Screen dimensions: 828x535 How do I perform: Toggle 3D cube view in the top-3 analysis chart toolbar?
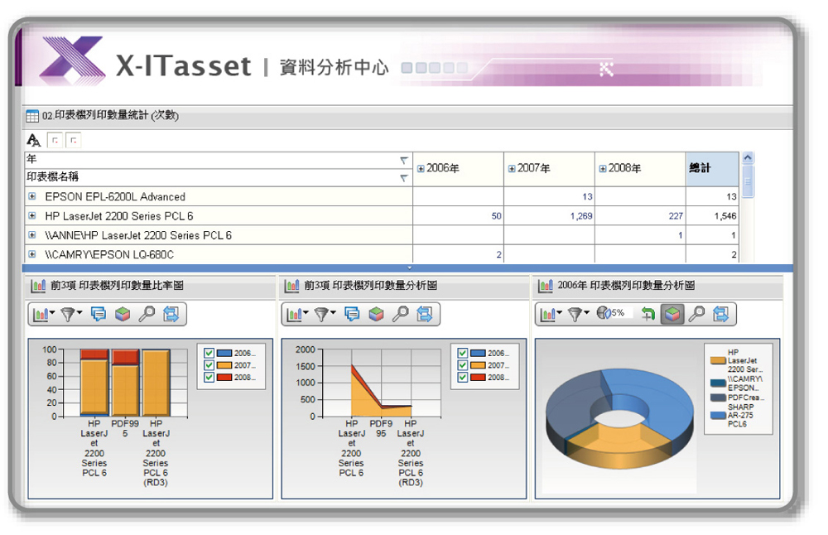point(376,314)
